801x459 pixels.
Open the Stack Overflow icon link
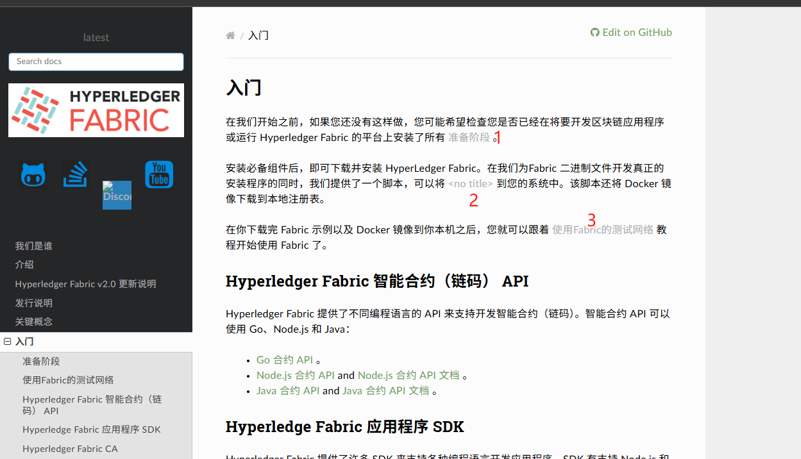click(x=75, y=174)
